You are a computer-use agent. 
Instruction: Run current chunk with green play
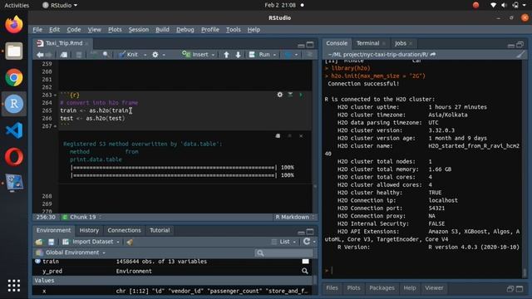pos(301,95)
